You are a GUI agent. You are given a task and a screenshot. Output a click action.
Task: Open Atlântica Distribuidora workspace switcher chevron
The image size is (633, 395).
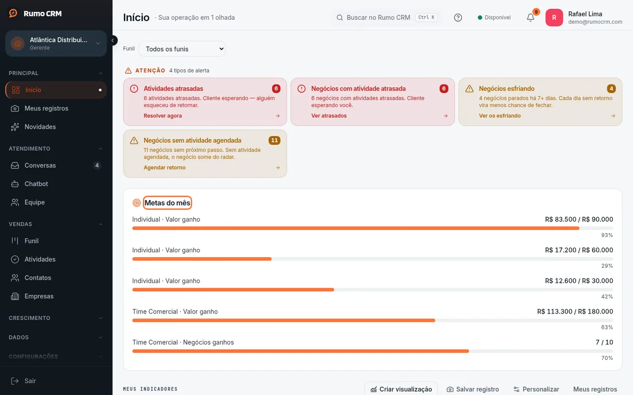[x=98, y=43]
